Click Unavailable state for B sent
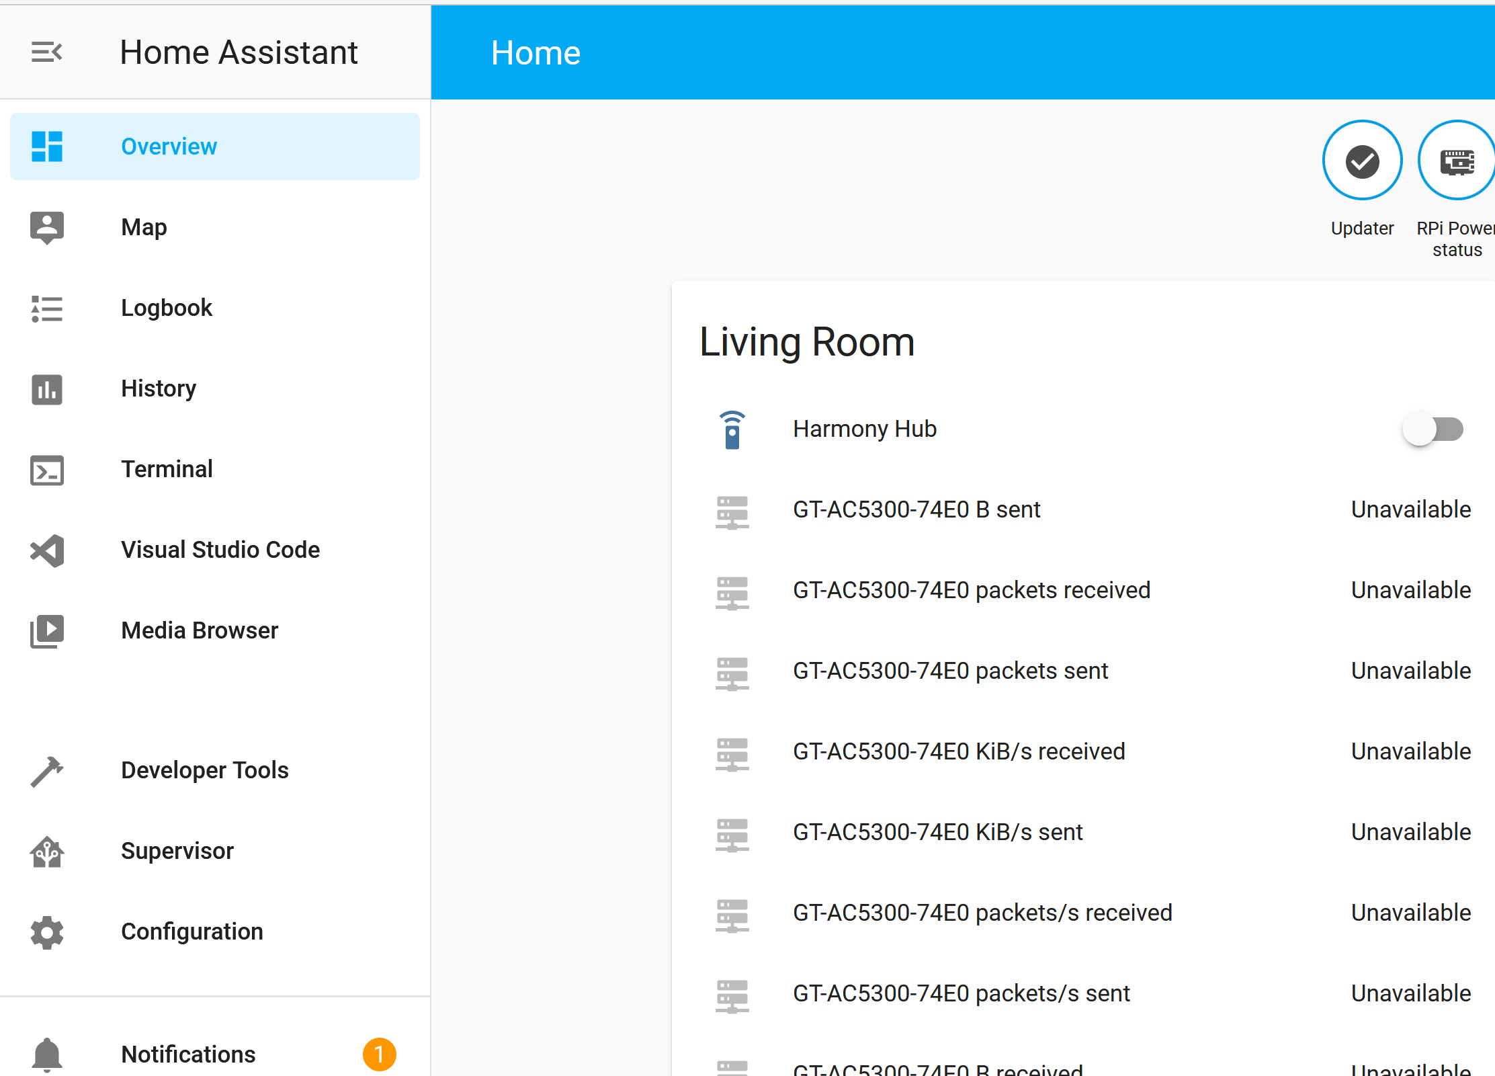The width and height of the screenshot is (1495, 1076). (x=1411, y=509)
